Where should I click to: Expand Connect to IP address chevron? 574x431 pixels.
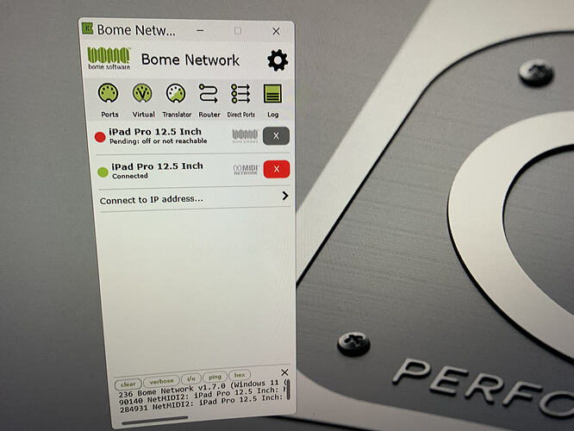(285, 196)
